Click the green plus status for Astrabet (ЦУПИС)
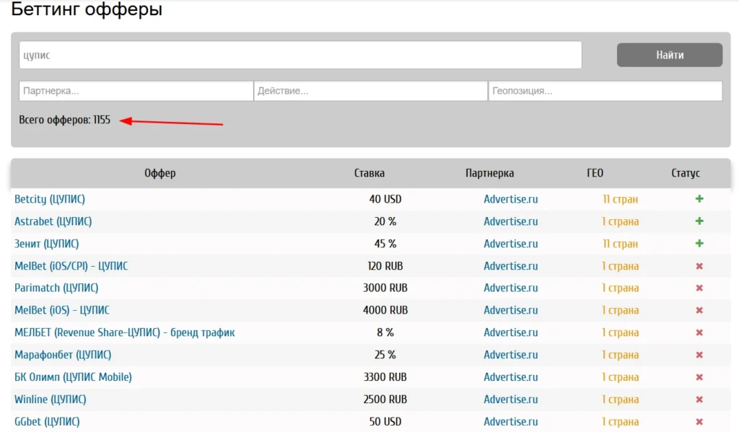The height and width of the screenshot is (432, 739). (699, 221)
